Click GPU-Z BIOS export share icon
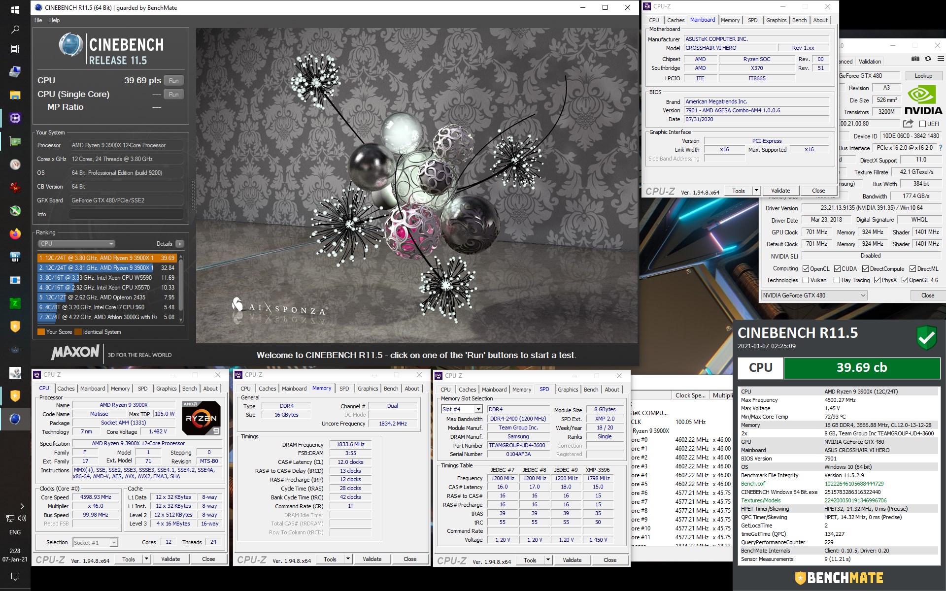Viewport: 946px width, 591px height. click(909, 124)
